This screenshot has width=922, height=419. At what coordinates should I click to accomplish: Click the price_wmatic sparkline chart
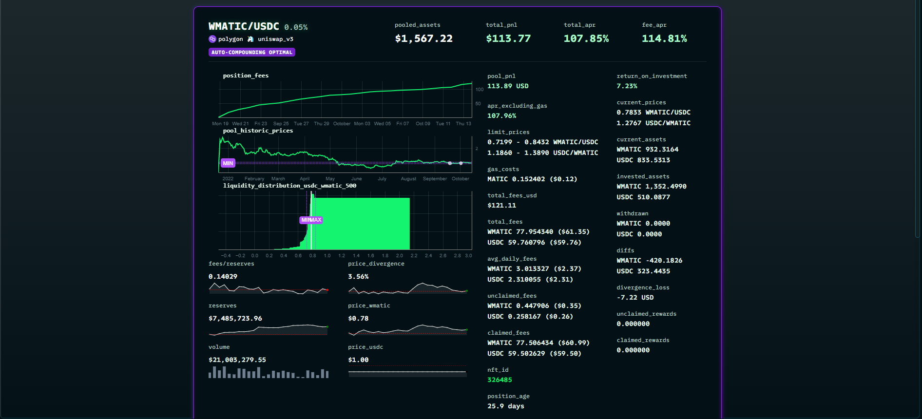[x=408, y=330]
